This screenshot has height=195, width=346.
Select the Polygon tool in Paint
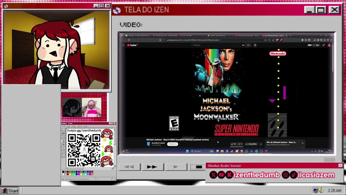pyautogui.click(x=64, y=152)
